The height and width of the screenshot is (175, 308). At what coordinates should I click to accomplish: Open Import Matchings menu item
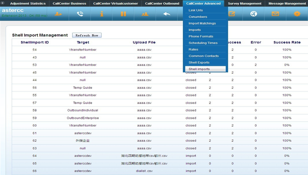click(x=205, y=23)
